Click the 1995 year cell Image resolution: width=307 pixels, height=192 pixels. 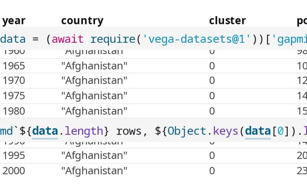tap(14, 156)
